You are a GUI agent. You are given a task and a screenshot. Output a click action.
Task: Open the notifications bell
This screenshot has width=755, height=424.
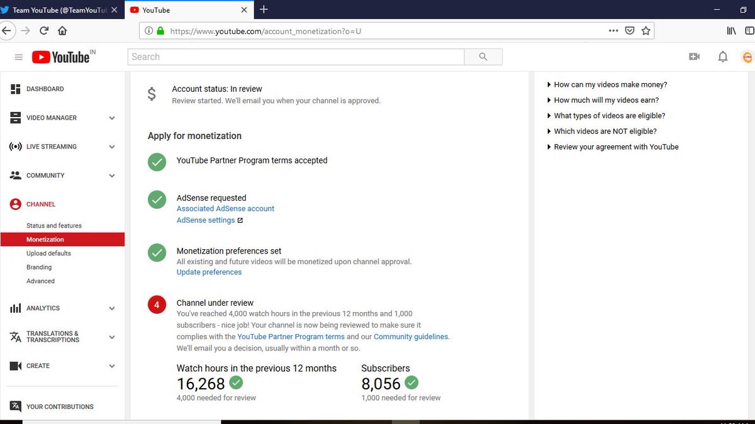(723, 57)
